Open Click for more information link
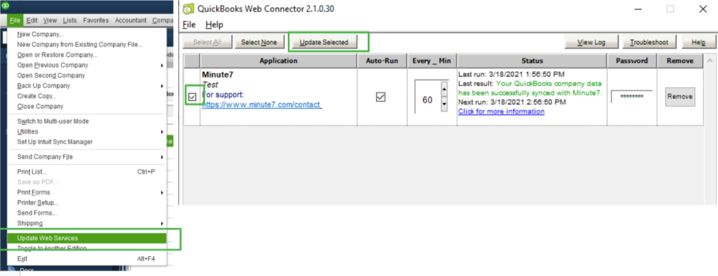Screen dimensions: 718x276 [x=501, y=111]
